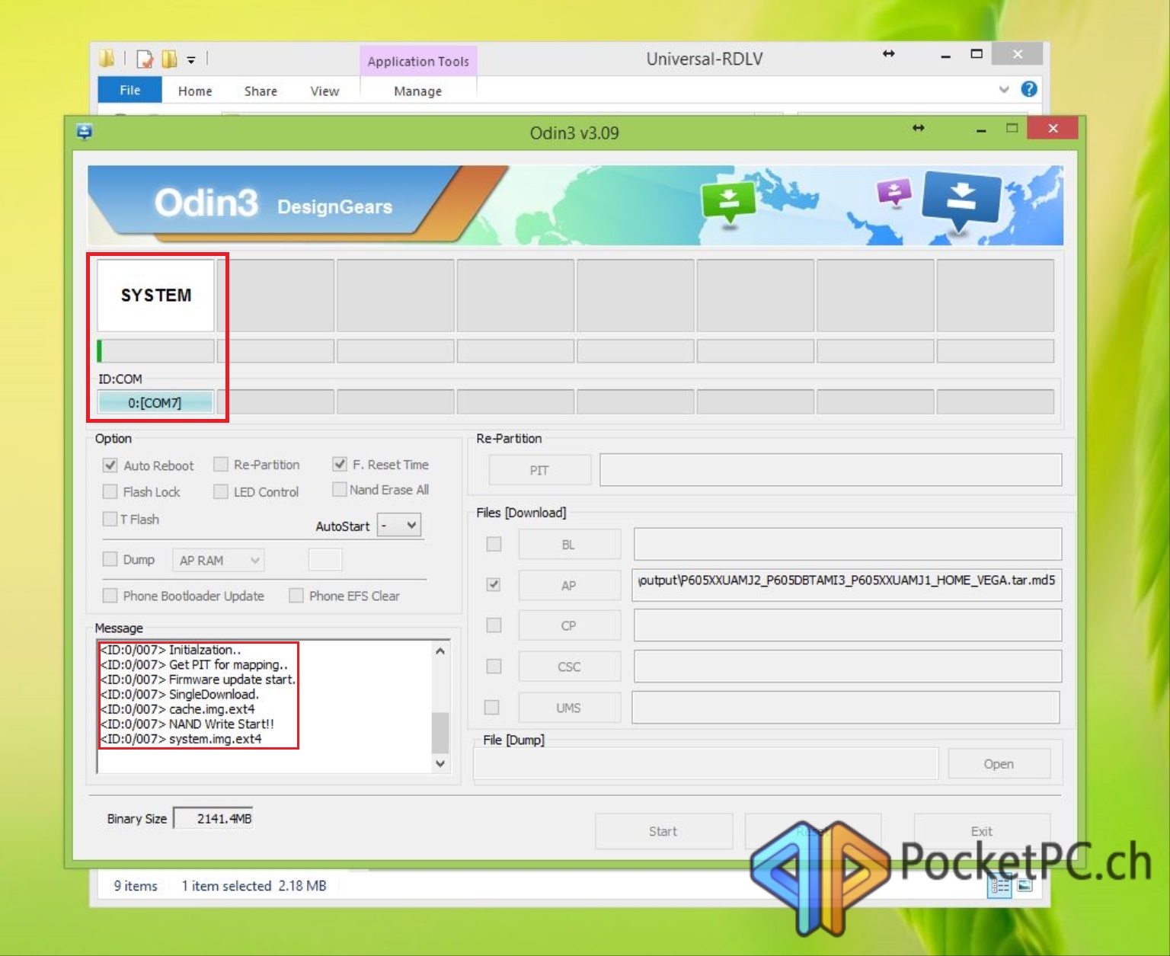Enable the T Flash checkbox
The image size is (1170, 956).
(110, 519)
